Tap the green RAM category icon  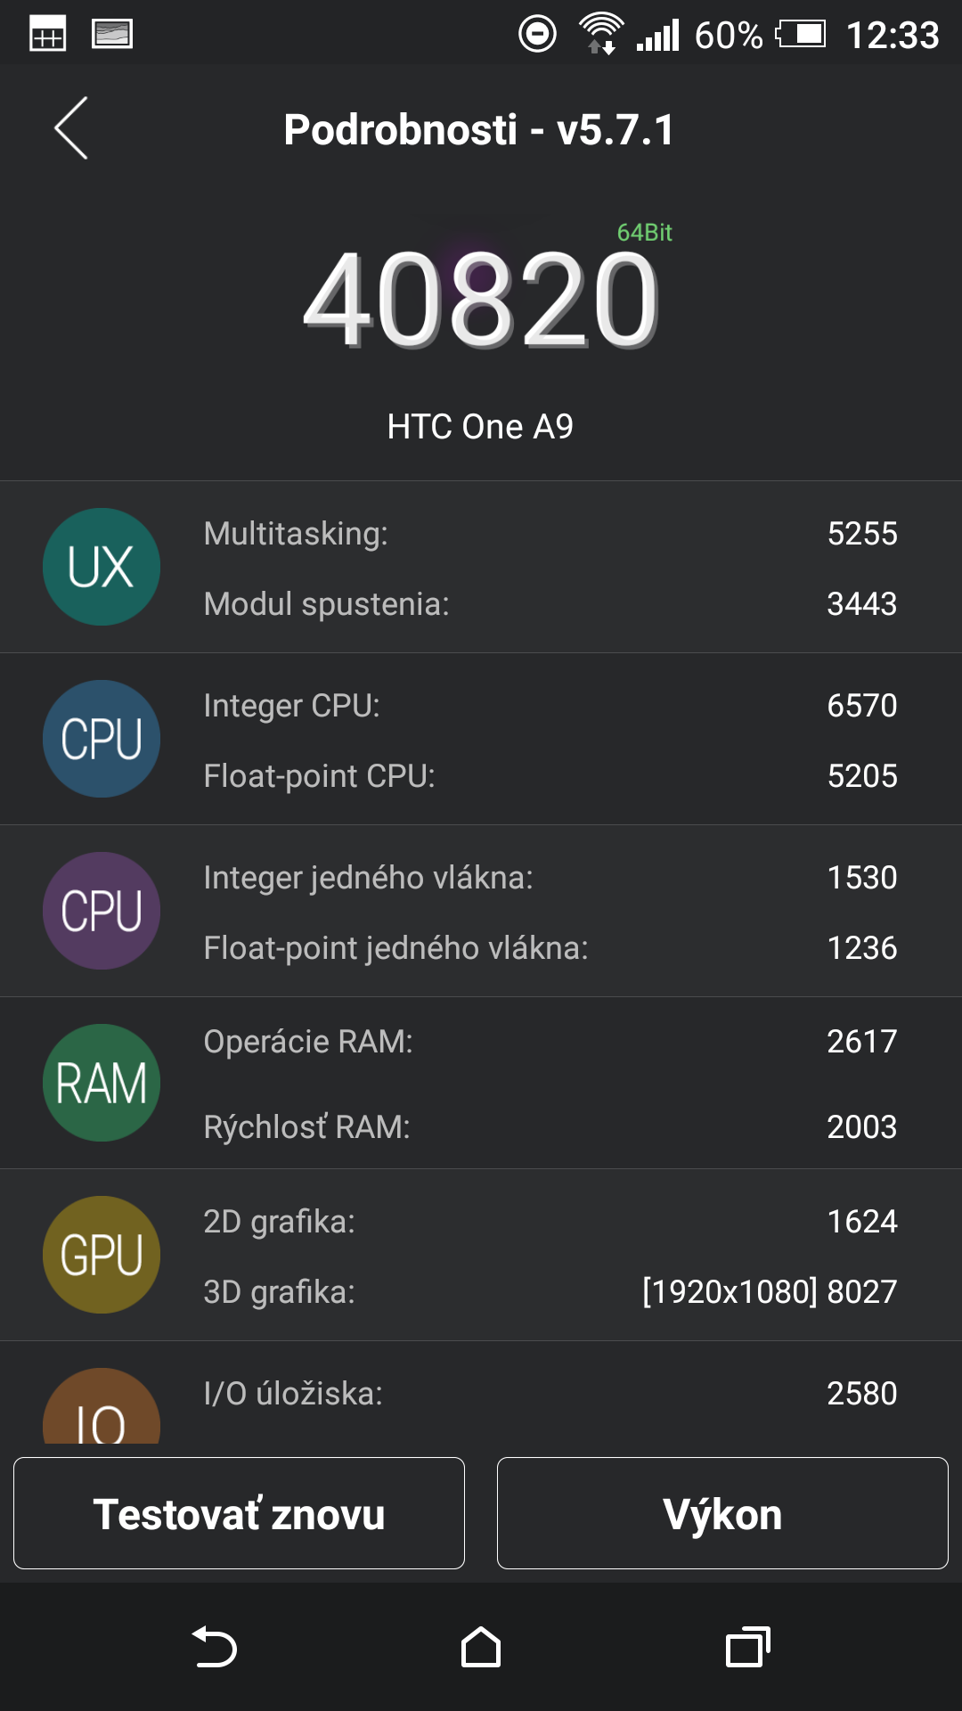[102, 1083]
